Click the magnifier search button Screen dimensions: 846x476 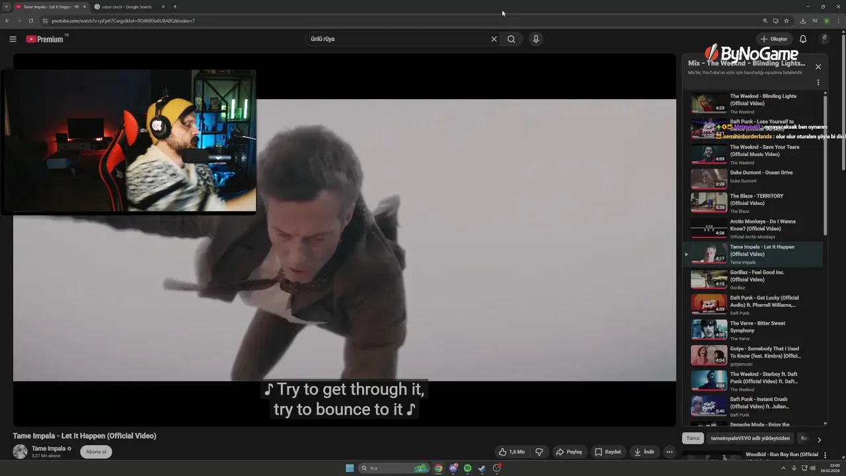512,39
